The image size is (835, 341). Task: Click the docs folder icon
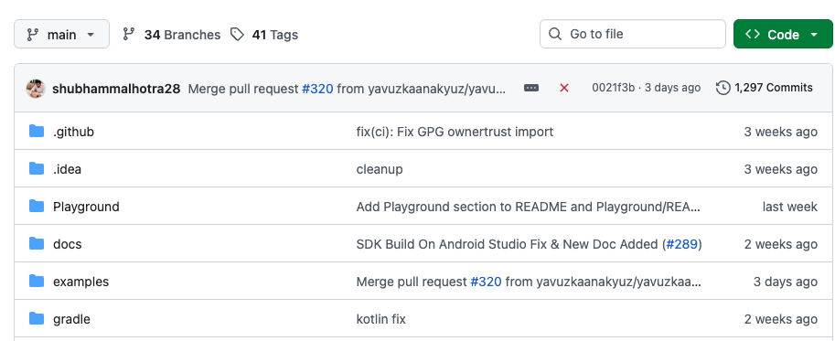pos(37,244)
